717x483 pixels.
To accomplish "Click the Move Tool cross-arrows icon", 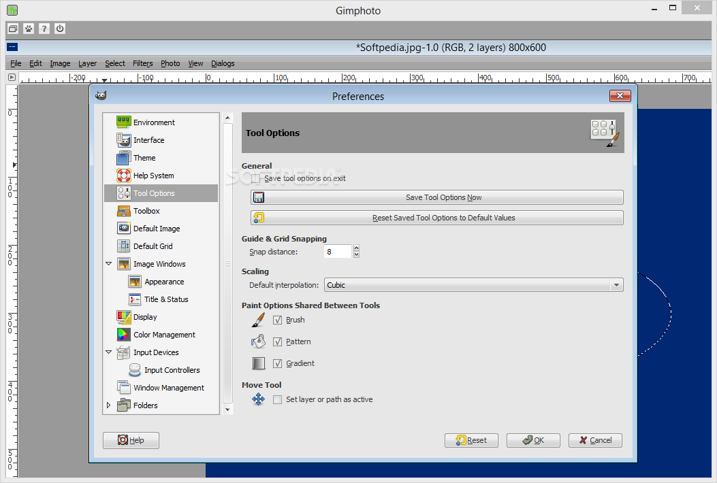I will tap(258, 399).
